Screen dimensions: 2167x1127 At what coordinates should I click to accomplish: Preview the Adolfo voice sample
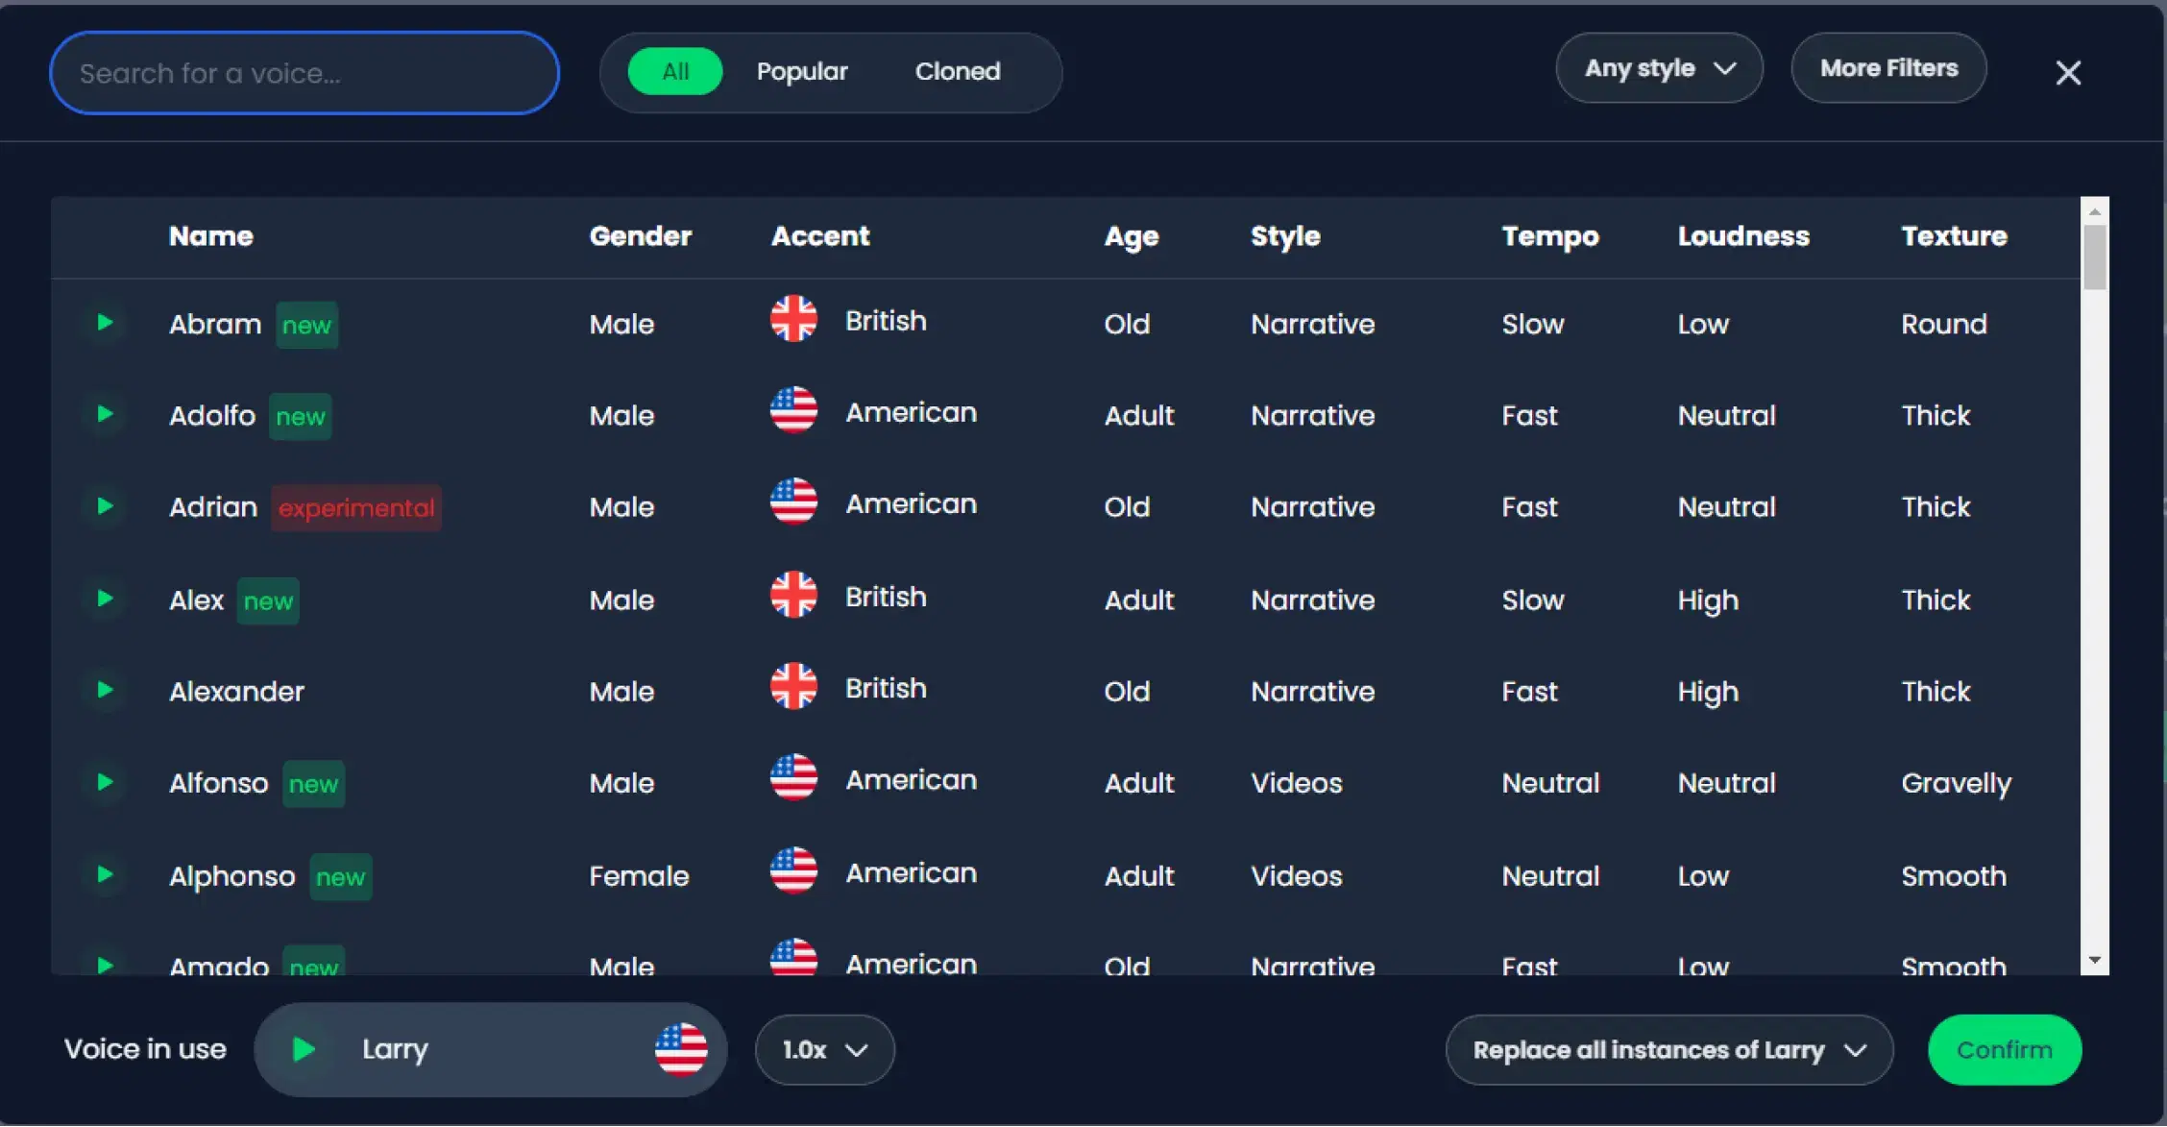click(105, 414)
